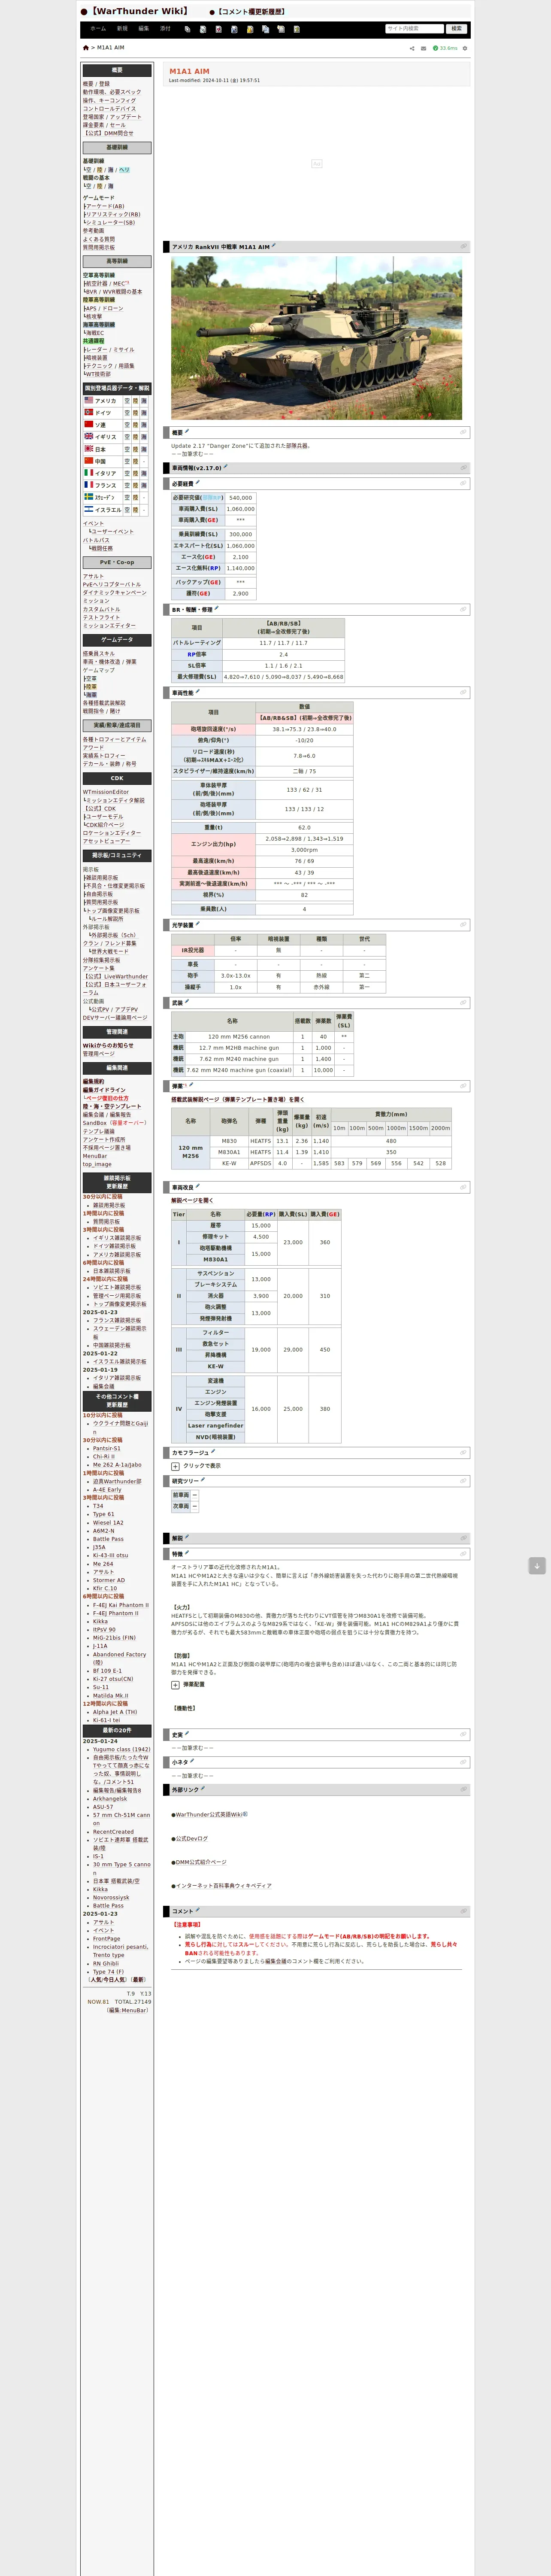Open the Yugumo class (1942) recent link
The image size is (551, 2576).
(122, 1750)
